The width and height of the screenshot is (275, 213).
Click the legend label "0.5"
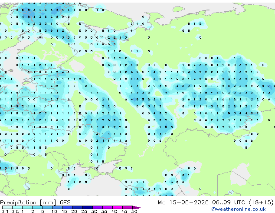[15, 211]
